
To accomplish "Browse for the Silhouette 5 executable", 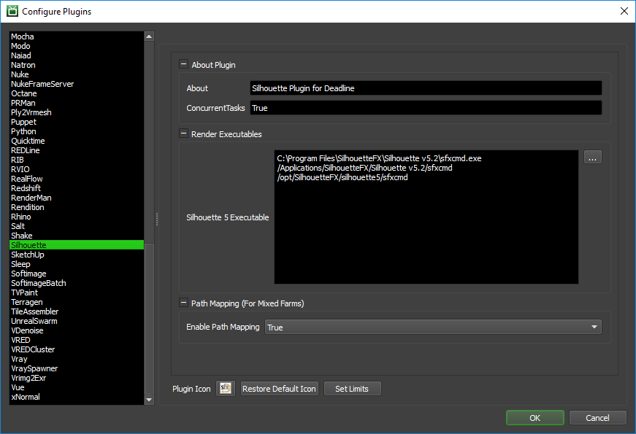I will click(x=593, y=158).
